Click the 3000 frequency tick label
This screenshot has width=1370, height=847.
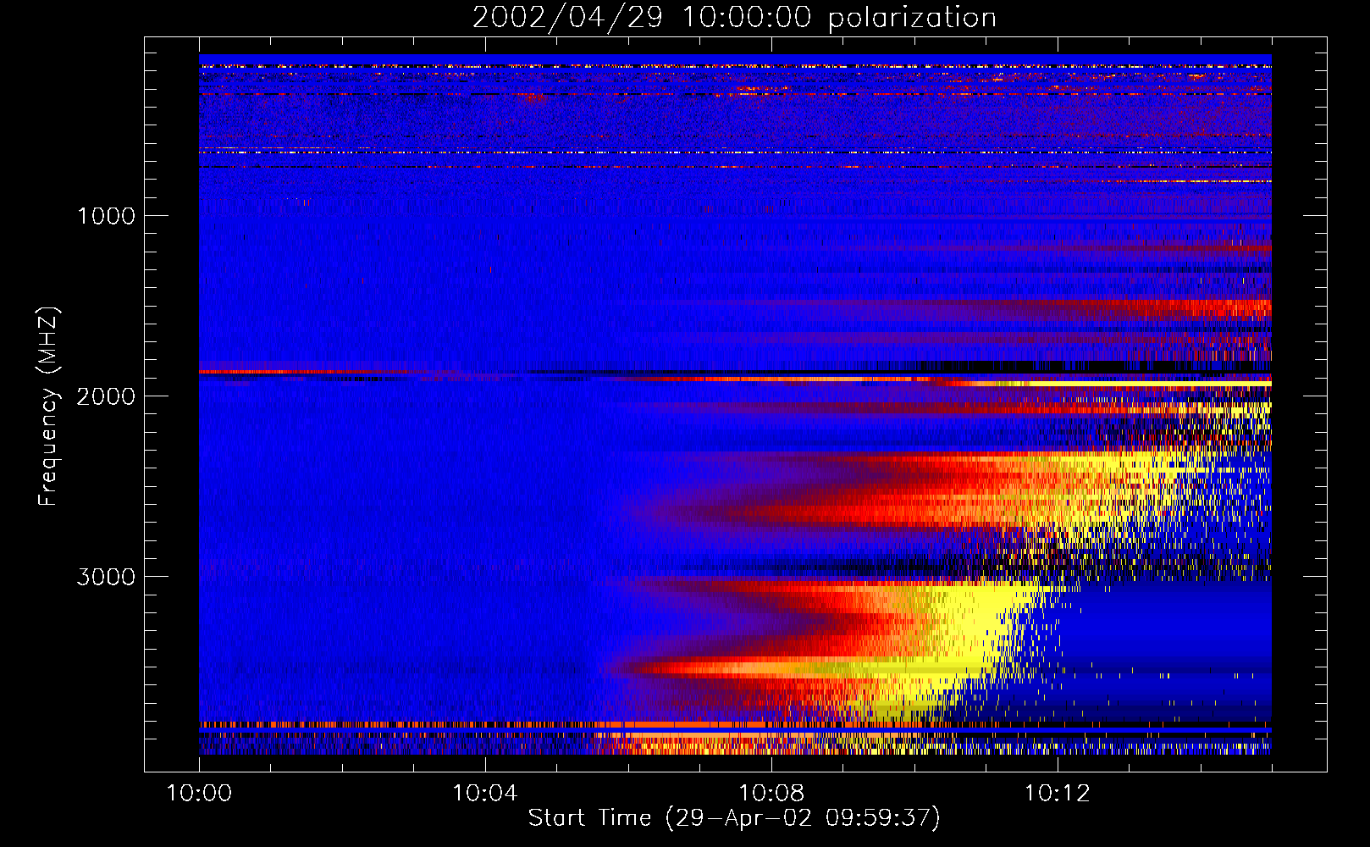[x=106, y=577]
